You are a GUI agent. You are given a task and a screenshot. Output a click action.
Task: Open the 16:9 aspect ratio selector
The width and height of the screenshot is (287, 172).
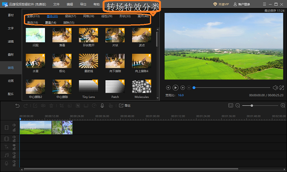tap(181, 95)
